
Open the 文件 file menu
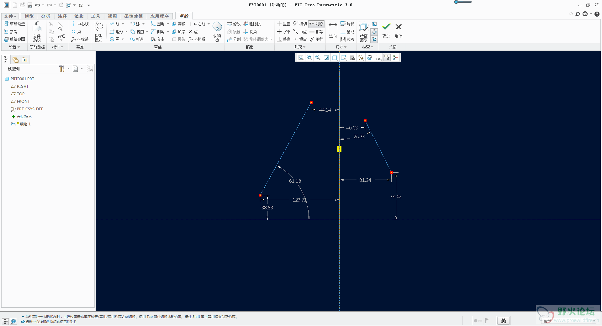click(x=10, y=16)
